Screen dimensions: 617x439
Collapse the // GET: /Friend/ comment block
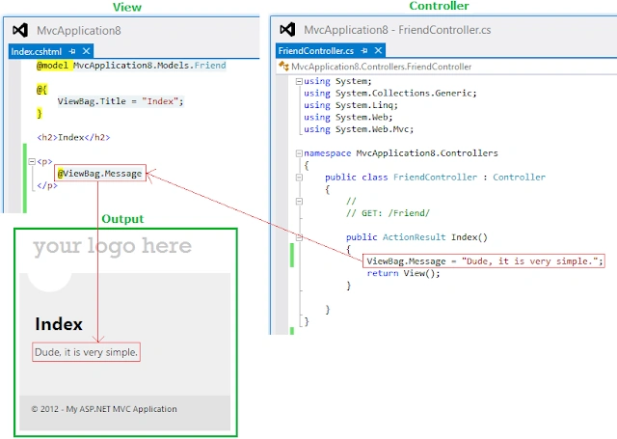tap(299, 202)
